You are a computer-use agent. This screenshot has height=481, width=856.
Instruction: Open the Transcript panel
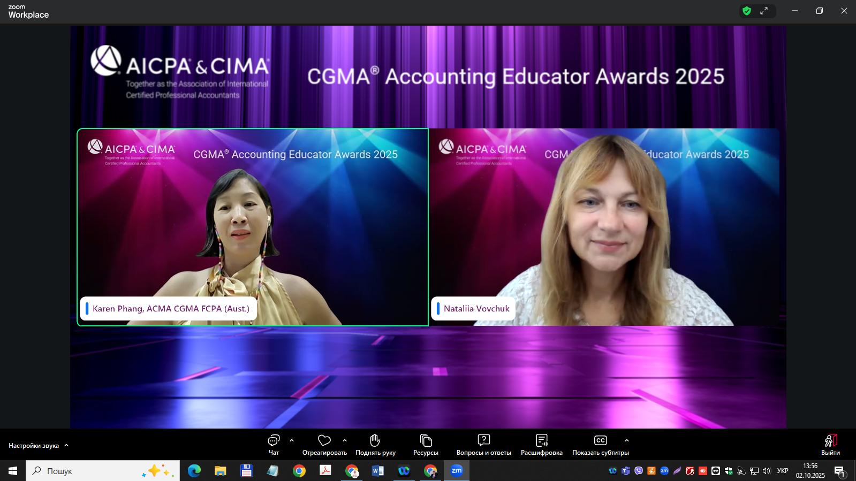542,445
